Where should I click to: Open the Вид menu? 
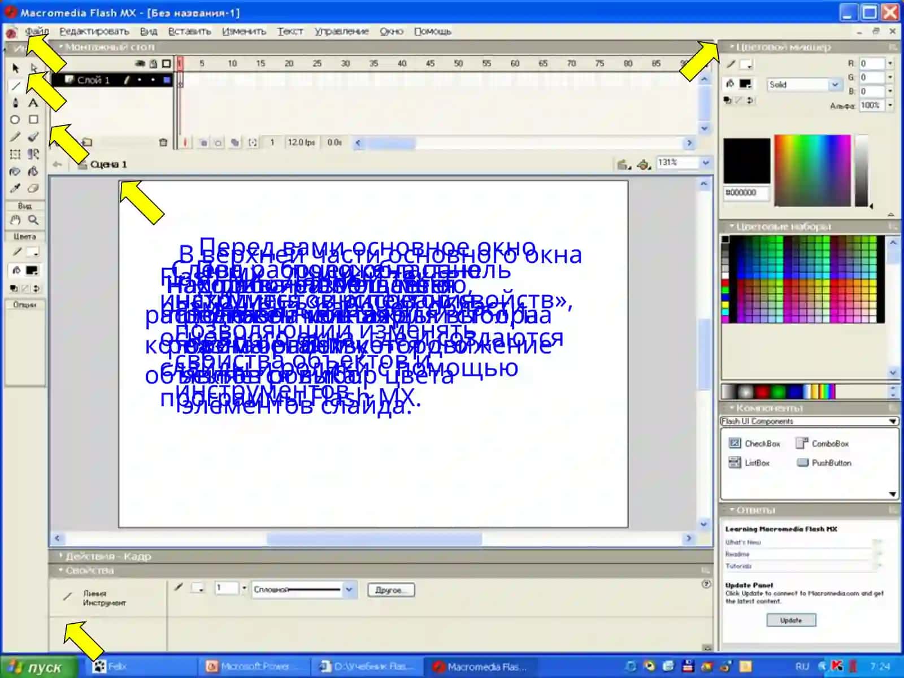pos(149,31)
